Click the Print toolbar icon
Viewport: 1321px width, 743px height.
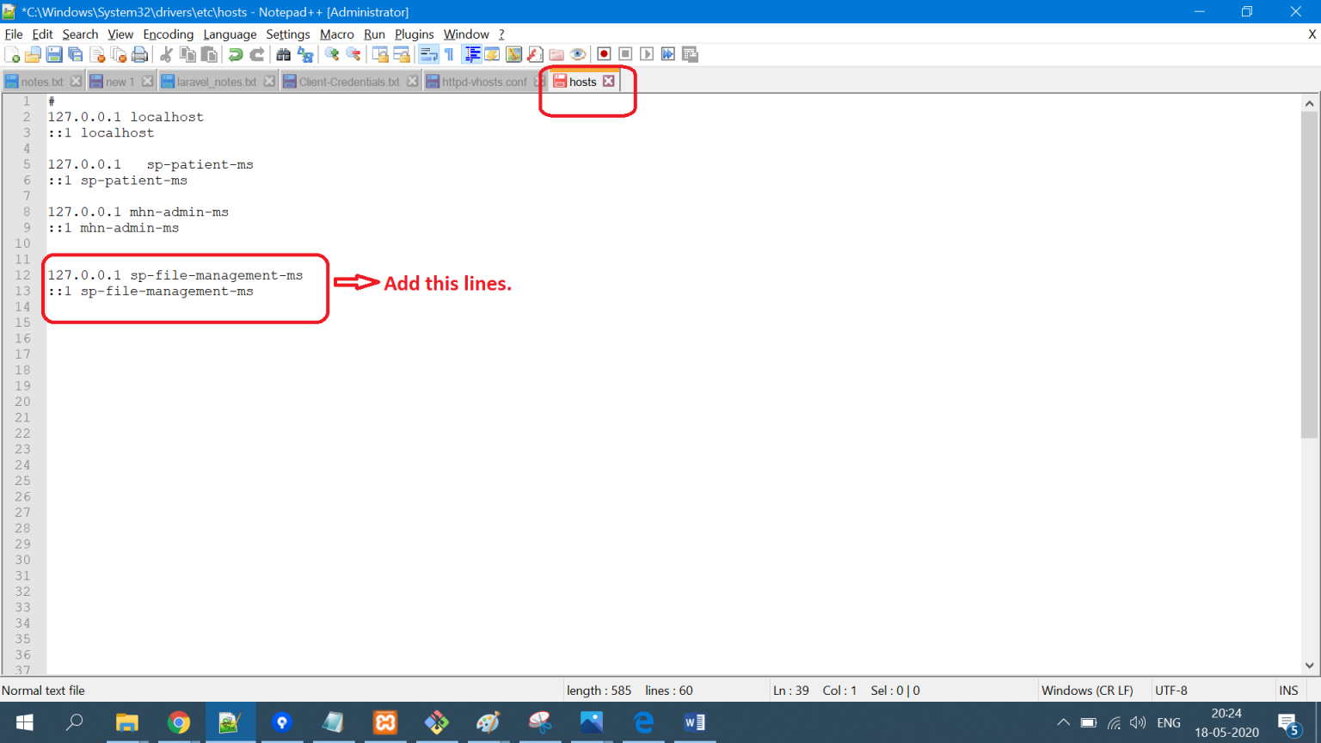pos(140,54)
